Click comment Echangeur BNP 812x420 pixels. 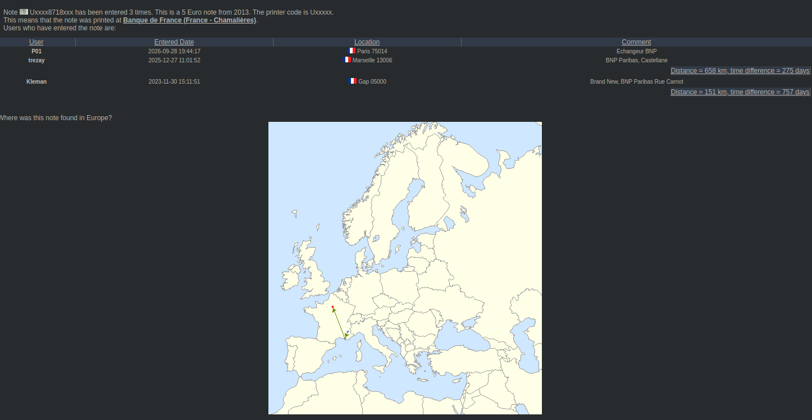point(636,51)
